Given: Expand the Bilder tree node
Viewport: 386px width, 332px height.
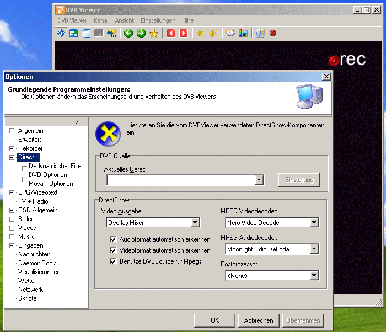Looking at the screenshot, I should (x=12, y=219).
